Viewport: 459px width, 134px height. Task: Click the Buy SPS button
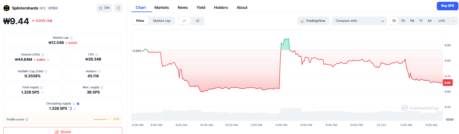point(447,6)
